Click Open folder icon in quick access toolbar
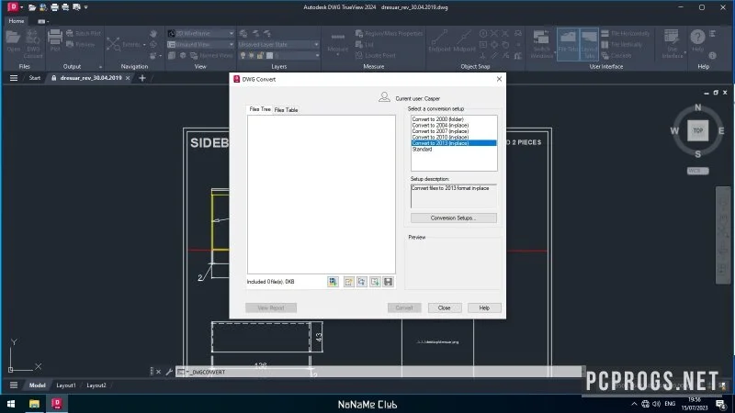 pyautogui.click(x=32, y=7)
